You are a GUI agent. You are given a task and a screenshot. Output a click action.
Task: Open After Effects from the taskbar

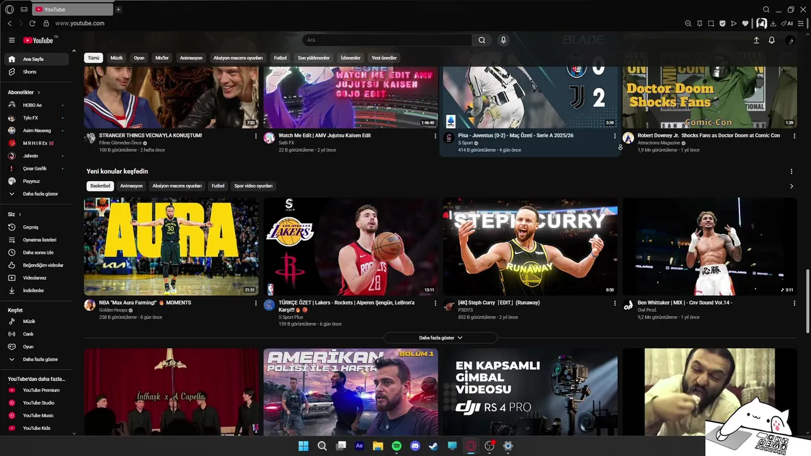(x=359, y=446)
